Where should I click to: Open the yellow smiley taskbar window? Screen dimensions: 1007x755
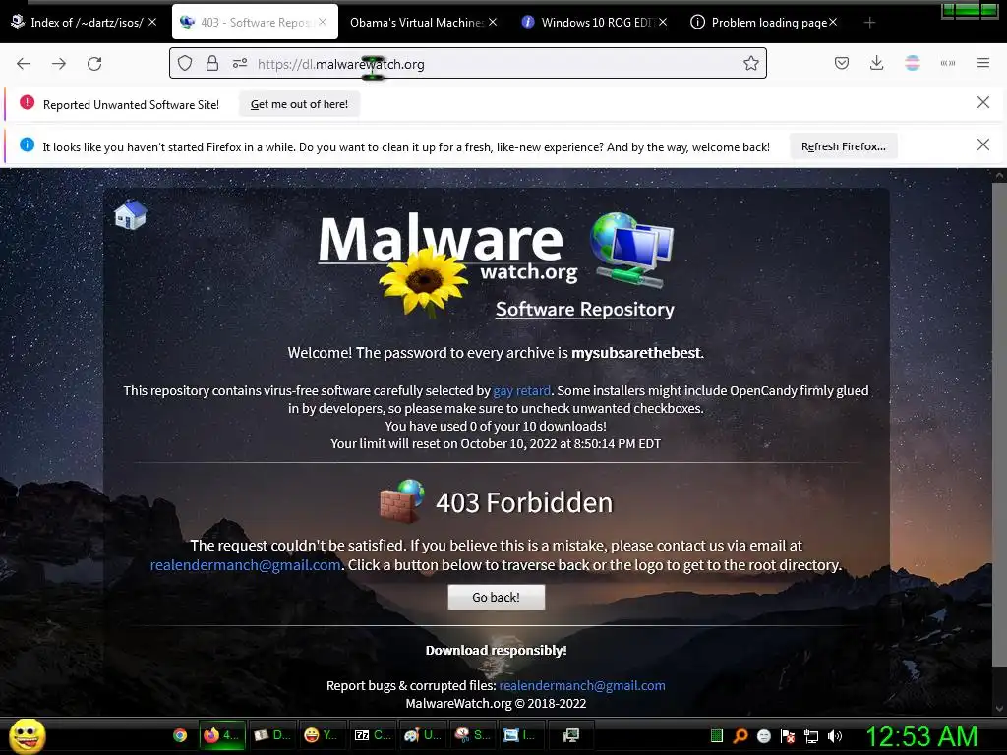(322, 735)
